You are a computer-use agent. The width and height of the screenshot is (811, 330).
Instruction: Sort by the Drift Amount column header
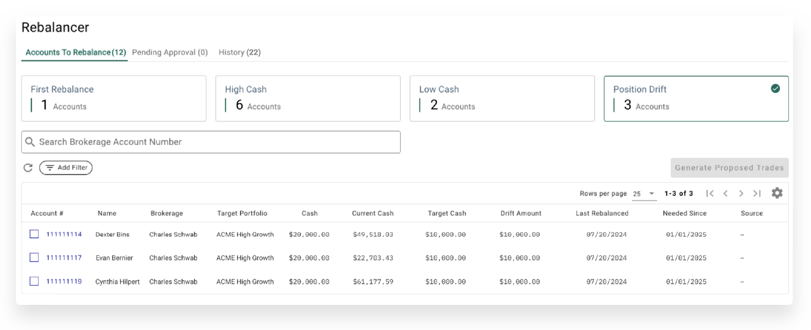(x=521, y=213)
